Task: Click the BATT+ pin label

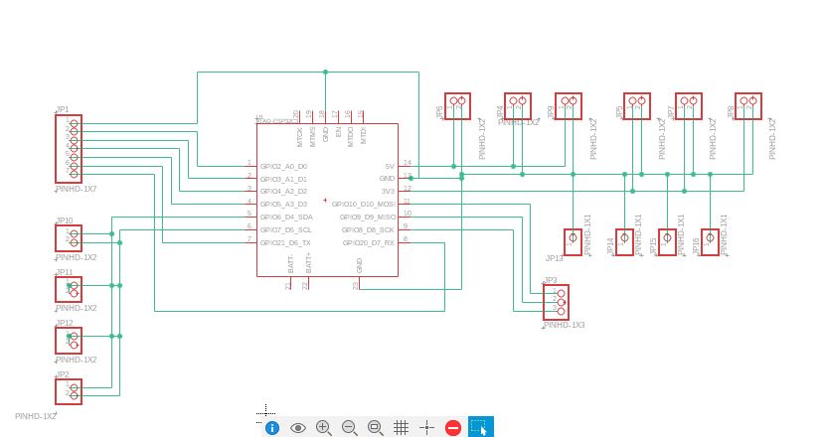Action: point(308,263)
